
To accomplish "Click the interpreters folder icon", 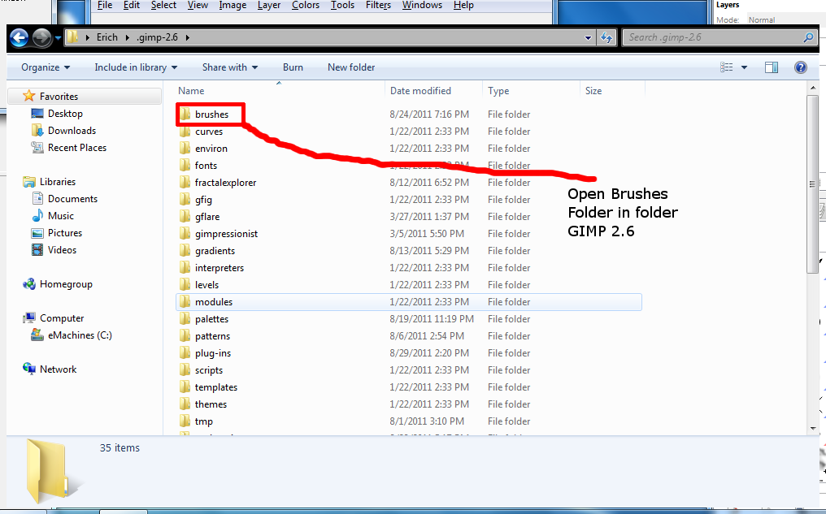I will pyautogui.click(x=185, y=268).
